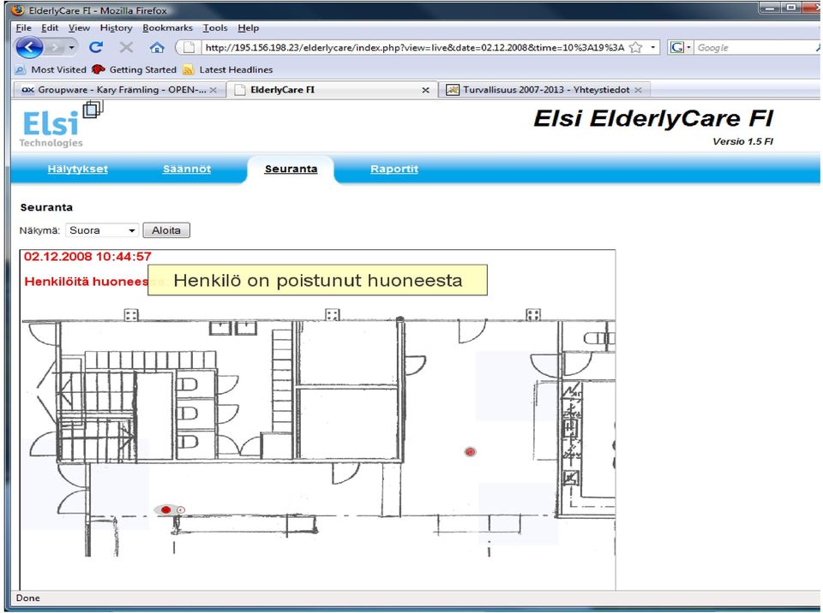Select the ElderlyCare FI browser tab
The image size is (823, 613).
(x=332, y=90)
